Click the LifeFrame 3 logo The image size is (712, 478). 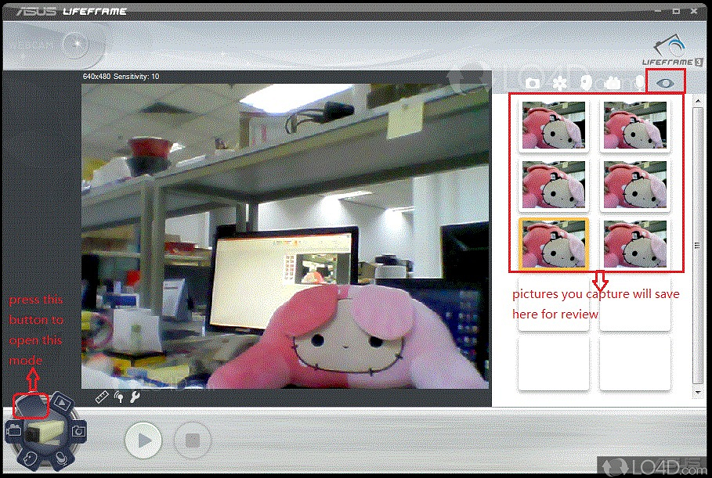point(672,51)
